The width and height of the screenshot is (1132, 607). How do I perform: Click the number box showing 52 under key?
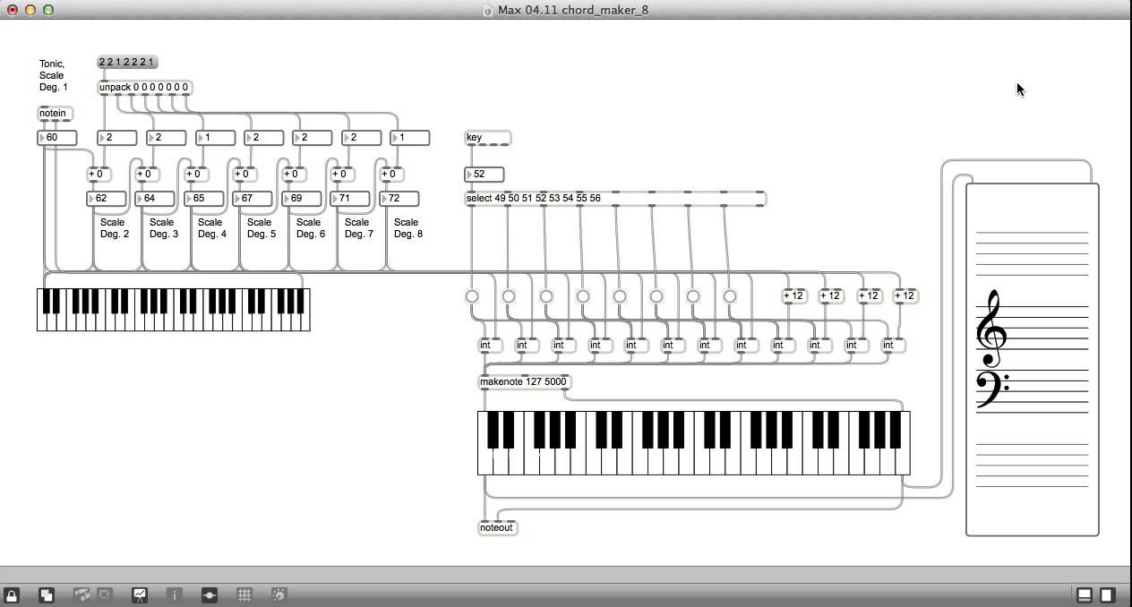coord(485,175)
